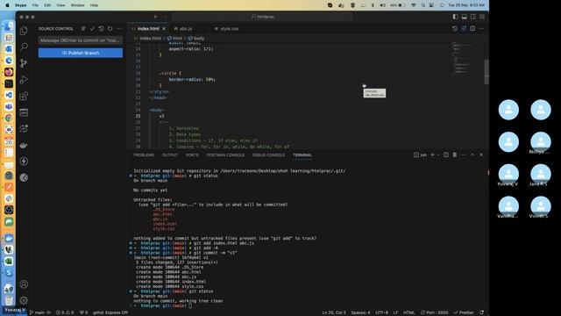
Task: Click the Spaces: 4 status item
Action: (360, 312)
